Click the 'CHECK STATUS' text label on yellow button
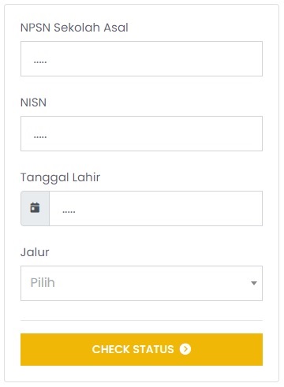This screenshot has width=284, height=387. pyautogui.click(x=133, y=349)
